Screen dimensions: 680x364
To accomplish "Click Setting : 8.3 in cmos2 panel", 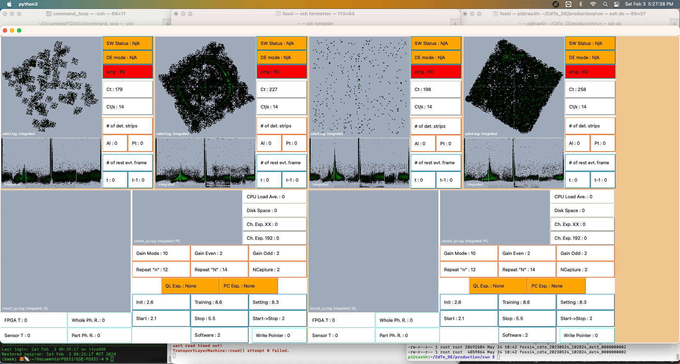I will click(585, 302).
